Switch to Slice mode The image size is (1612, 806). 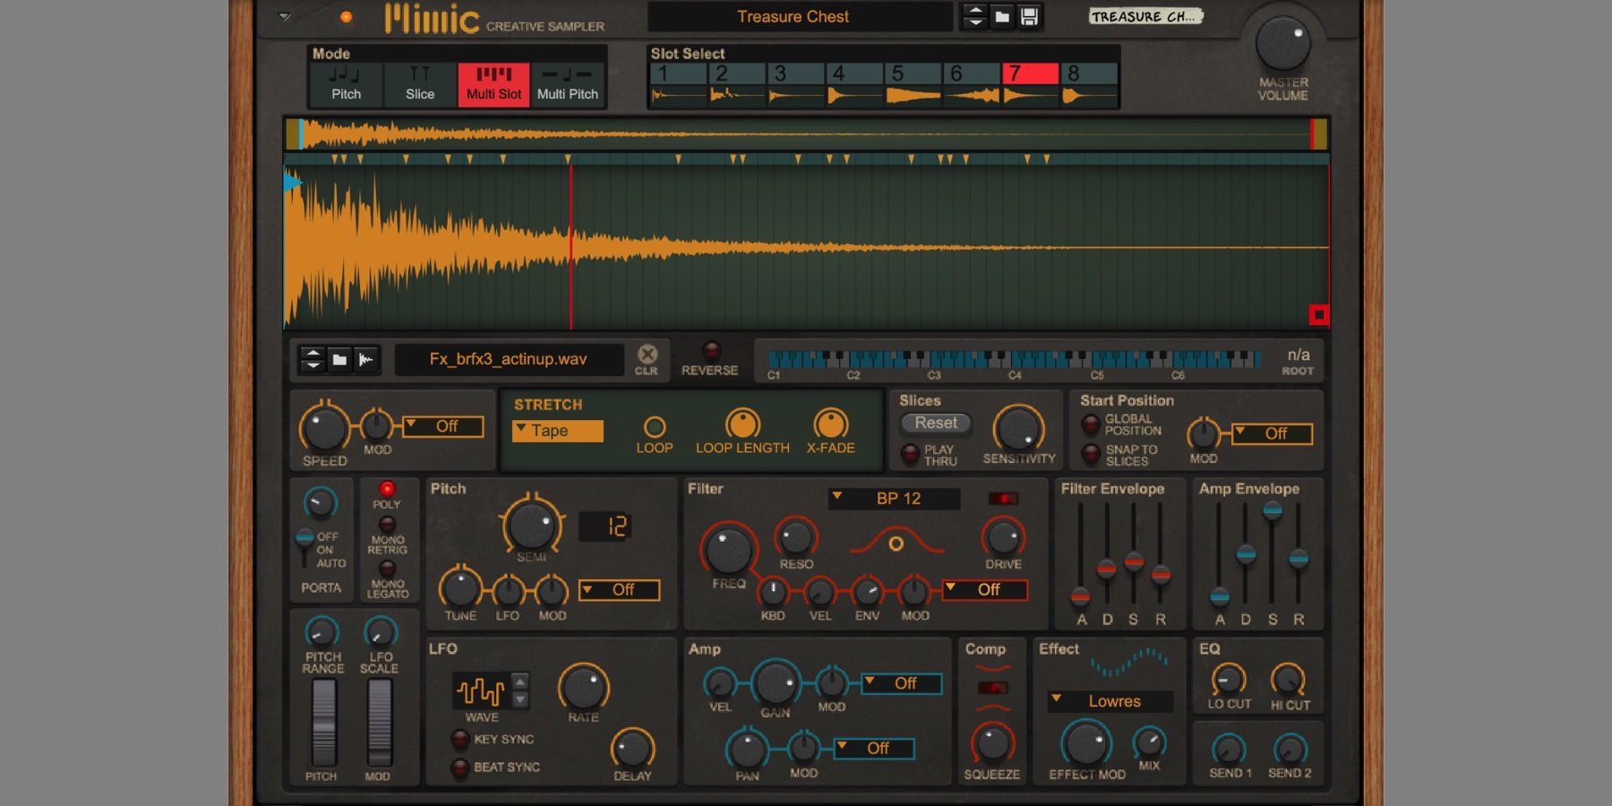(419, 84)
